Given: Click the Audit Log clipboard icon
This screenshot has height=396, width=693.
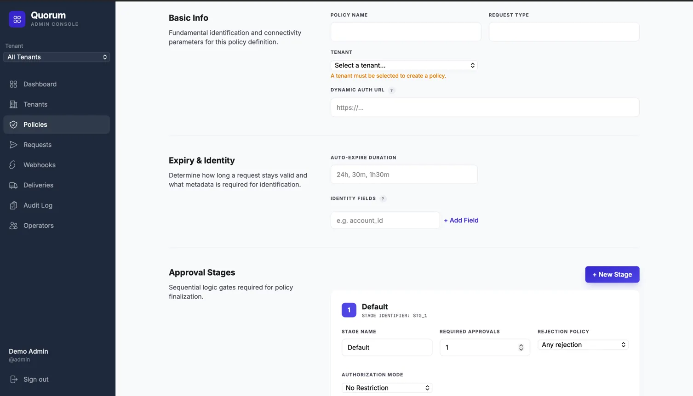Looking at the screenshot, I should tap(13, 205).
